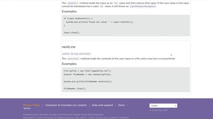Click the inline nextInt() code term
This screenshot has height=119, width=213.
click(x=73, y=3)
